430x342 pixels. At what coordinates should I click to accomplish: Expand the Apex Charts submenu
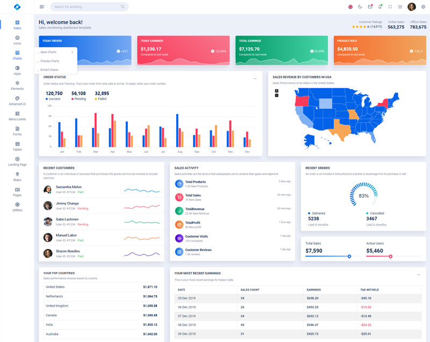click(56, 52)
